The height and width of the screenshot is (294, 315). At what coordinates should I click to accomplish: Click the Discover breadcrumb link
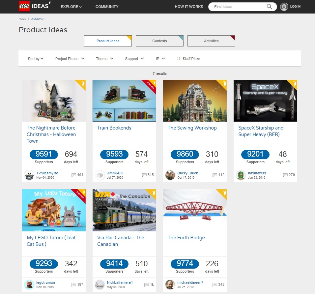point(38,19)
